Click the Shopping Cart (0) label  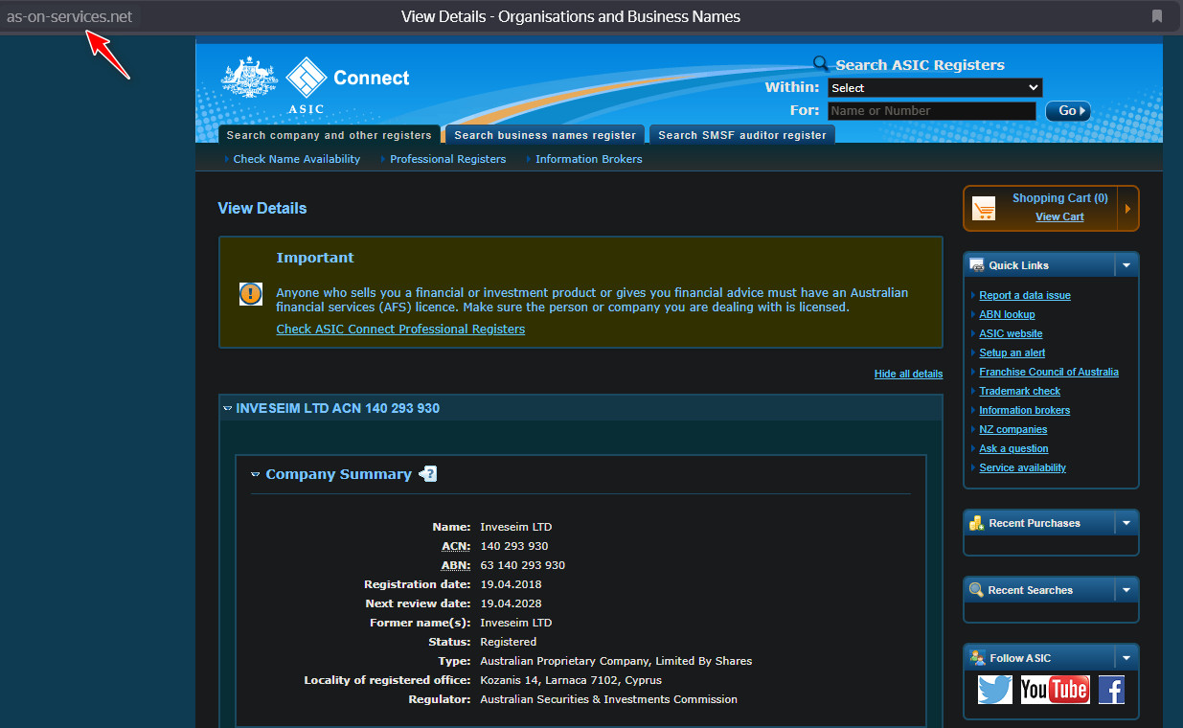coord(1060,198)
